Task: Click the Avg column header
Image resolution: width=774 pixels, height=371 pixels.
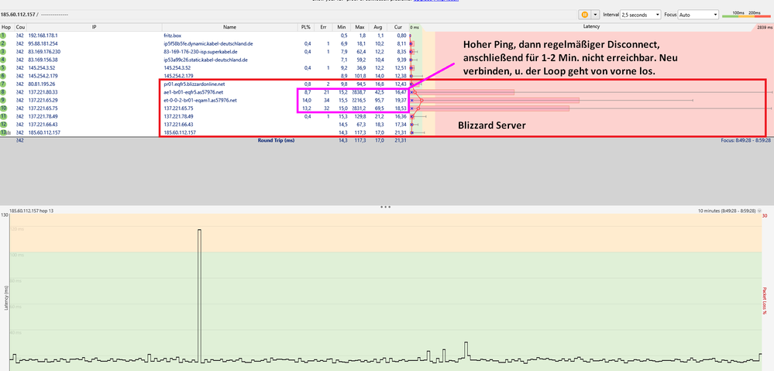Action: pyautogui.click(x=379, y=27)
